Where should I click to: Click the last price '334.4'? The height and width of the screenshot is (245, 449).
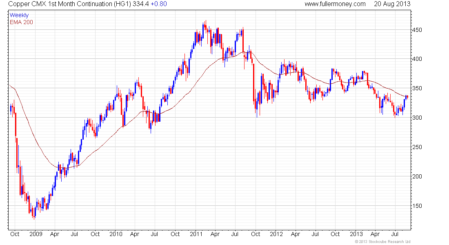coord(140,4)
